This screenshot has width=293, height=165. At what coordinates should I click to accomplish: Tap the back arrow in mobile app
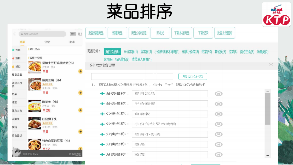15,34
